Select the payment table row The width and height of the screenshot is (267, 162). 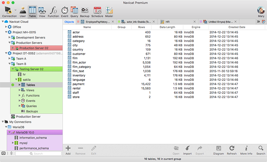(x=164, y=84)
